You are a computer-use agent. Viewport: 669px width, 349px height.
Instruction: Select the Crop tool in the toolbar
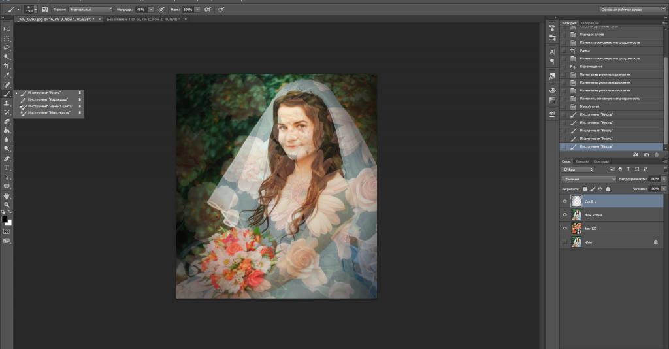(x=7, y=66)
